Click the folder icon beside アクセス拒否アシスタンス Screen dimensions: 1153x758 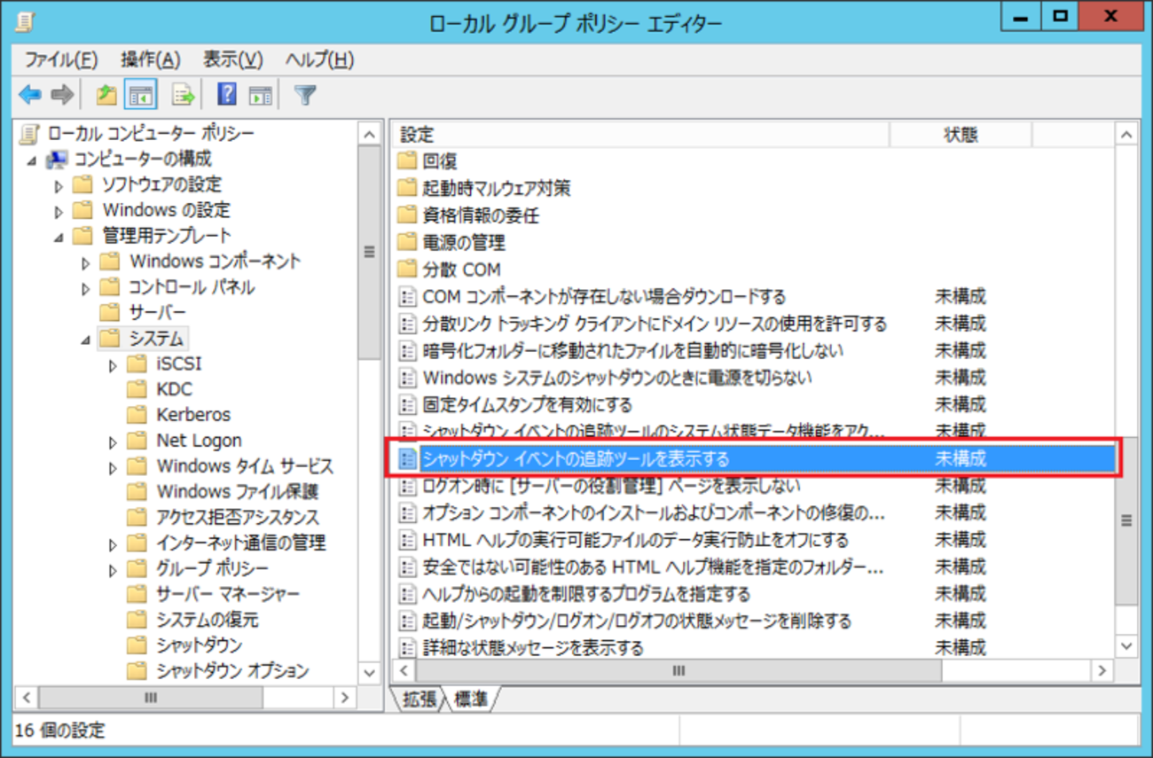[x=137, y=517]
